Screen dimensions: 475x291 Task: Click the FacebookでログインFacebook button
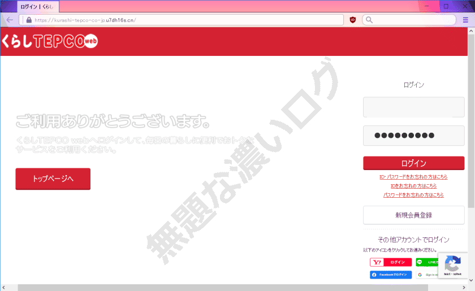tap(391, 275)
